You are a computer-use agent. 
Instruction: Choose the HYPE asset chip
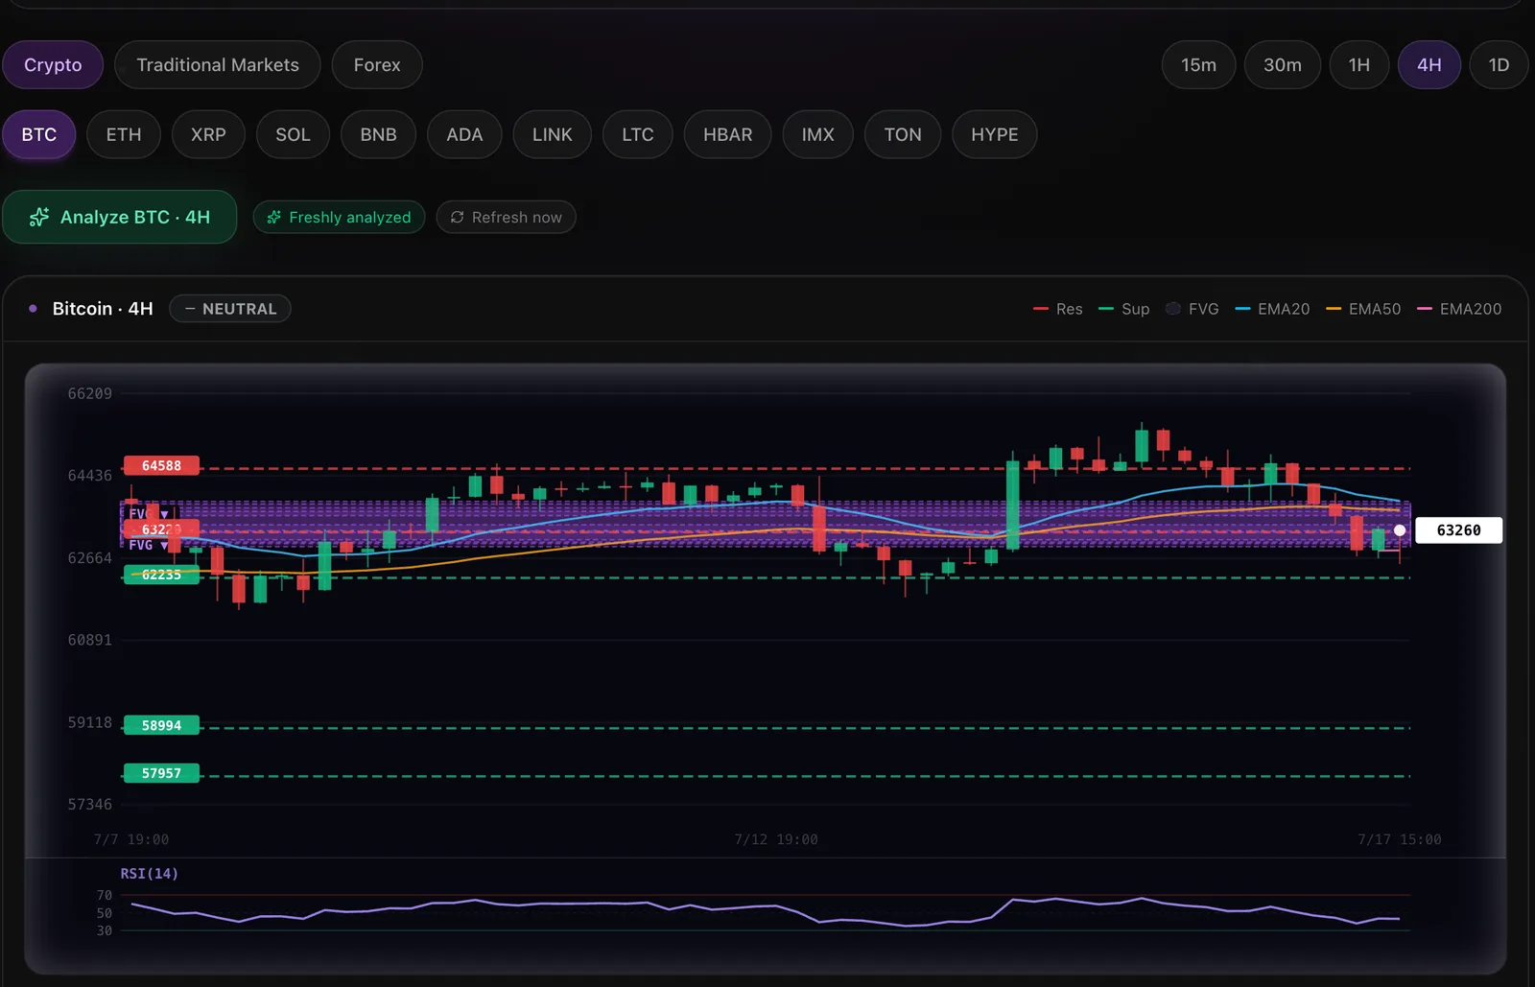click(x=994, y=134)
